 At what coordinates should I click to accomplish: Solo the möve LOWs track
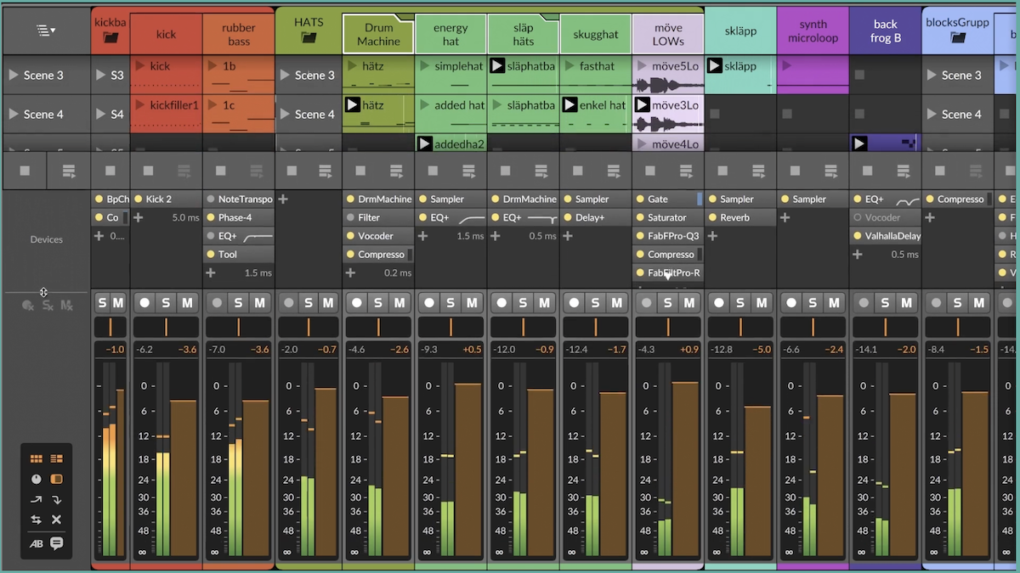click(x=668, y=302)
